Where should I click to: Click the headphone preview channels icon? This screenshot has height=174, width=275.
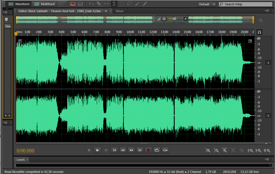tap(259, 32)
